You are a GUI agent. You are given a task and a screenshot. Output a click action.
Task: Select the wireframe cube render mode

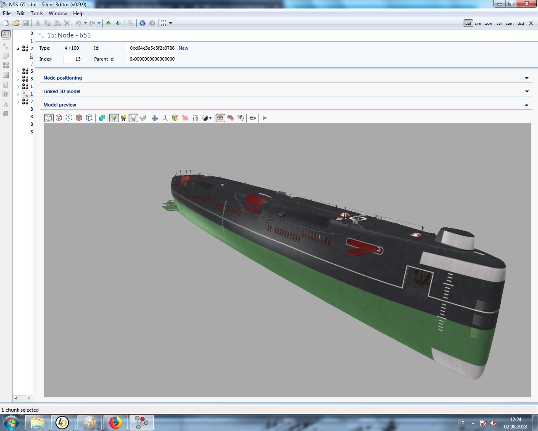coord(59,118)
